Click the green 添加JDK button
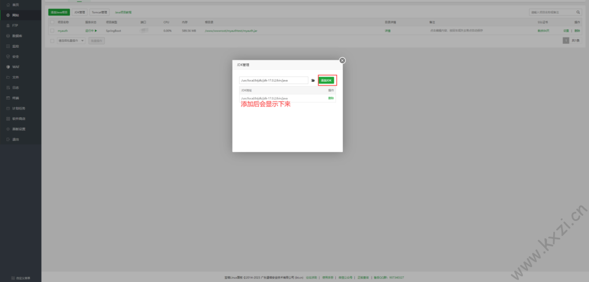 click(327, 80)
